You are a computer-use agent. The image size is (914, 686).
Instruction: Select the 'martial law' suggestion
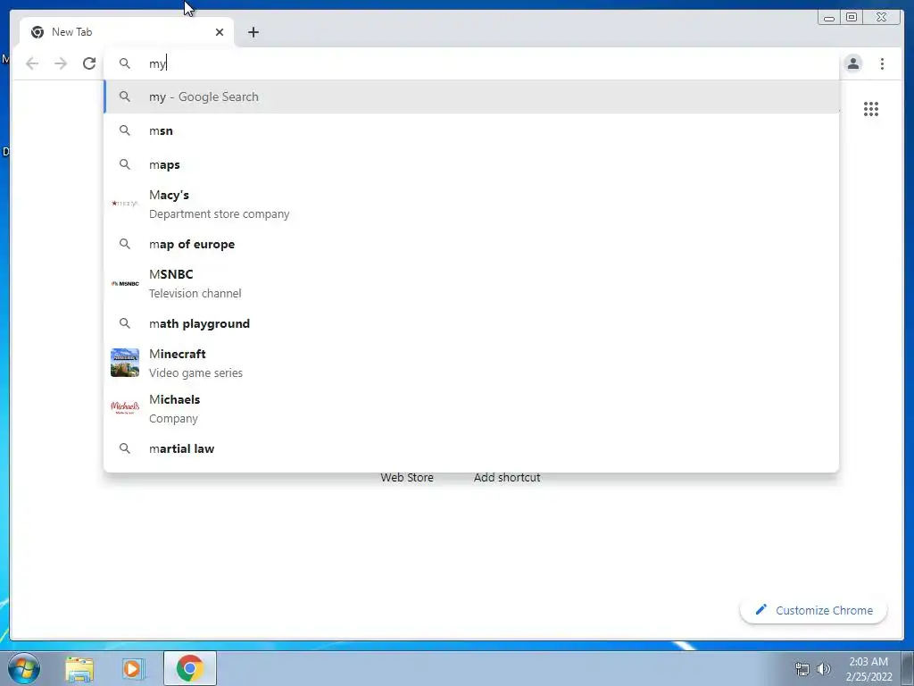pos(471,448)
